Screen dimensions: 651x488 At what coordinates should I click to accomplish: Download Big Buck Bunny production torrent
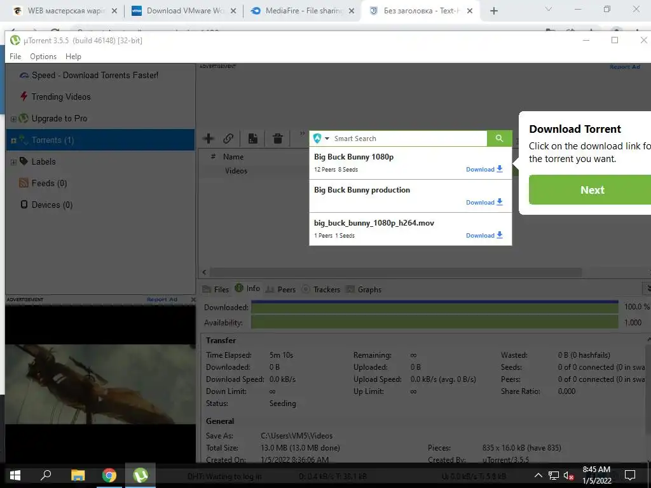(484, 202)
